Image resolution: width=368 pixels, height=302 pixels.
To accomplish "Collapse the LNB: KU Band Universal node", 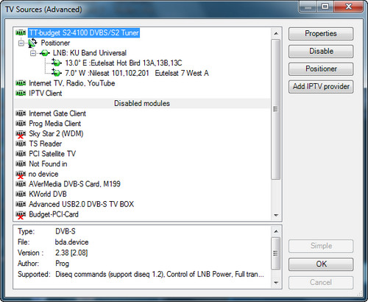I will (x=33, y=53).
